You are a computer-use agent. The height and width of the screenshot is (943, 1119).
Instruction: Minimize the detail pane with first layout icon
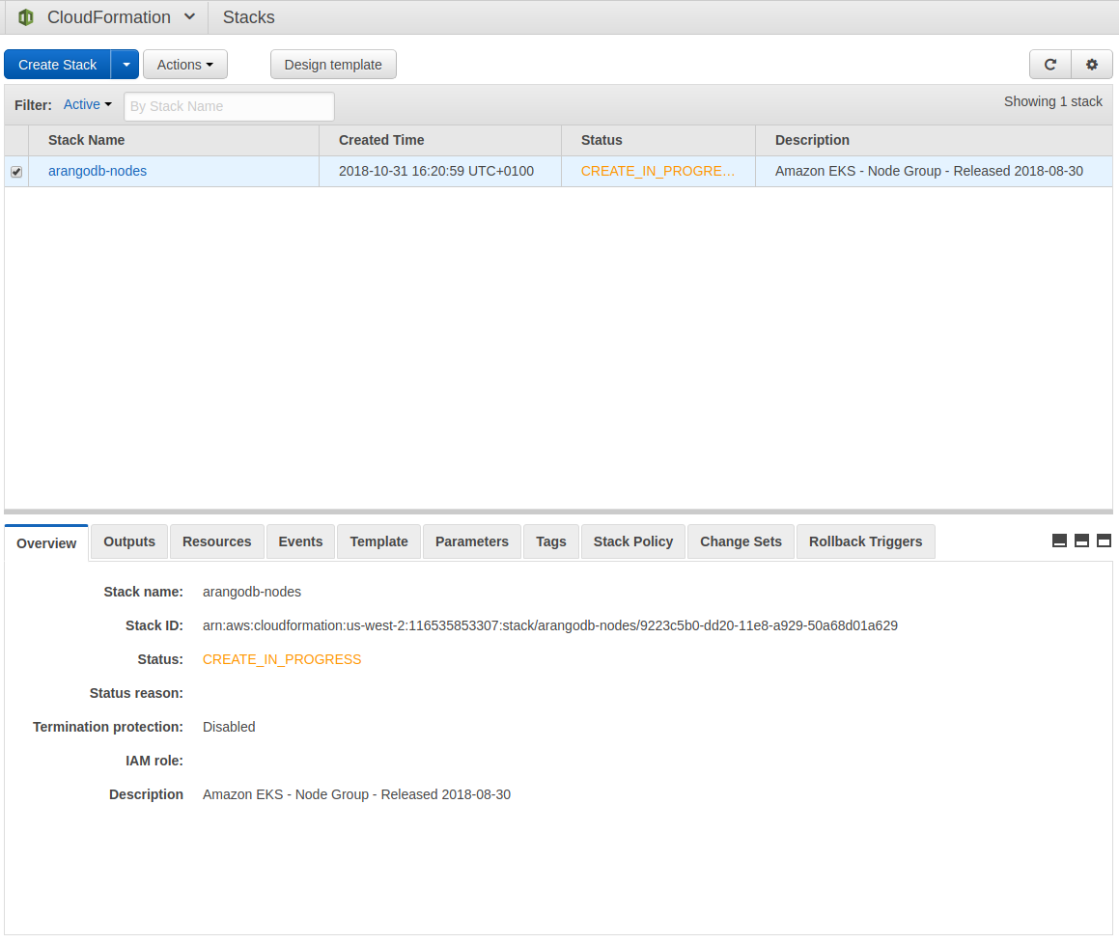point(1059,541)
